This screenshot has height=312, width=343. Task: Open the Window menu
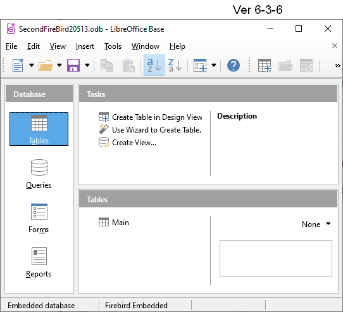tap(146, 46)
